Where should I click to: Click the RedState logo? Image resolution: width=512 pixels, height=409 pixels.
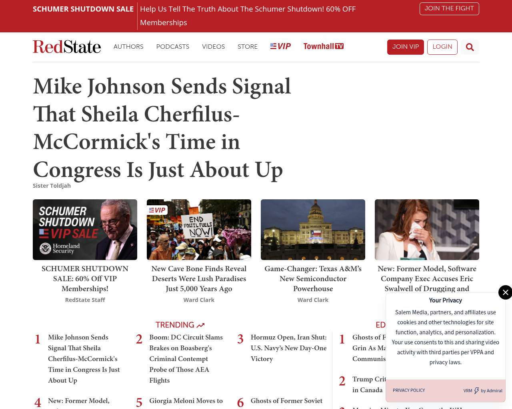point(67,47)
